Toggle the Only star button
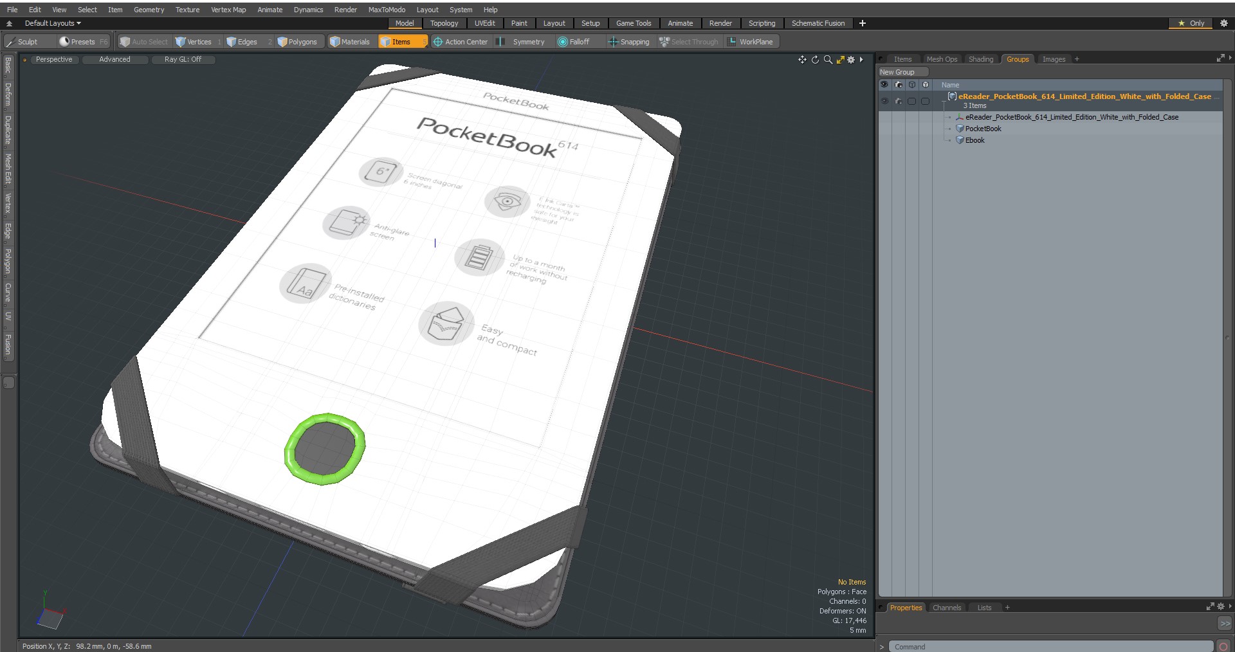Viewport: 1235px width, 652px height. click(1191, 23)
